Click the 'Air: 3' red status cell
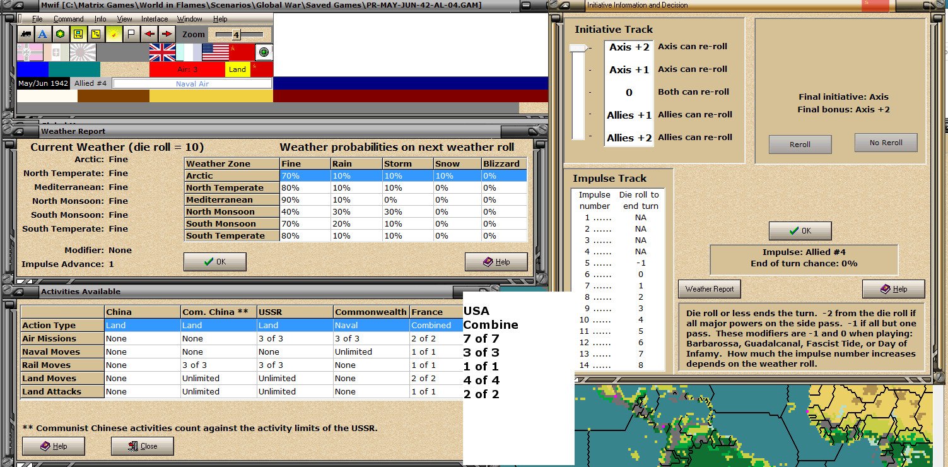This screenshot has height=467, width=948. click(x=187, y=69)
